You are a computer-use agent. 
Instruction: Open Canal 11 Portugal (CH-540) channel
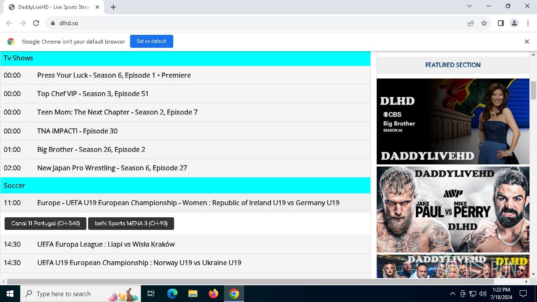[45, 224]
